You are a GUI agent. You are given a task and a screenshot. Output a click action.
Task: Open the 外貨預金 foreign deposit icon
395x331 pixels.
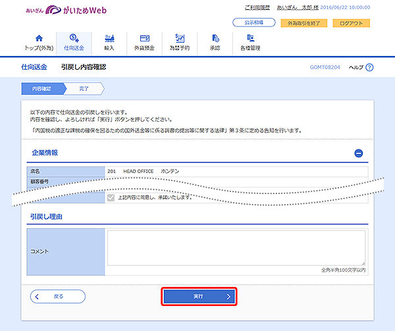tap(144, 38)
